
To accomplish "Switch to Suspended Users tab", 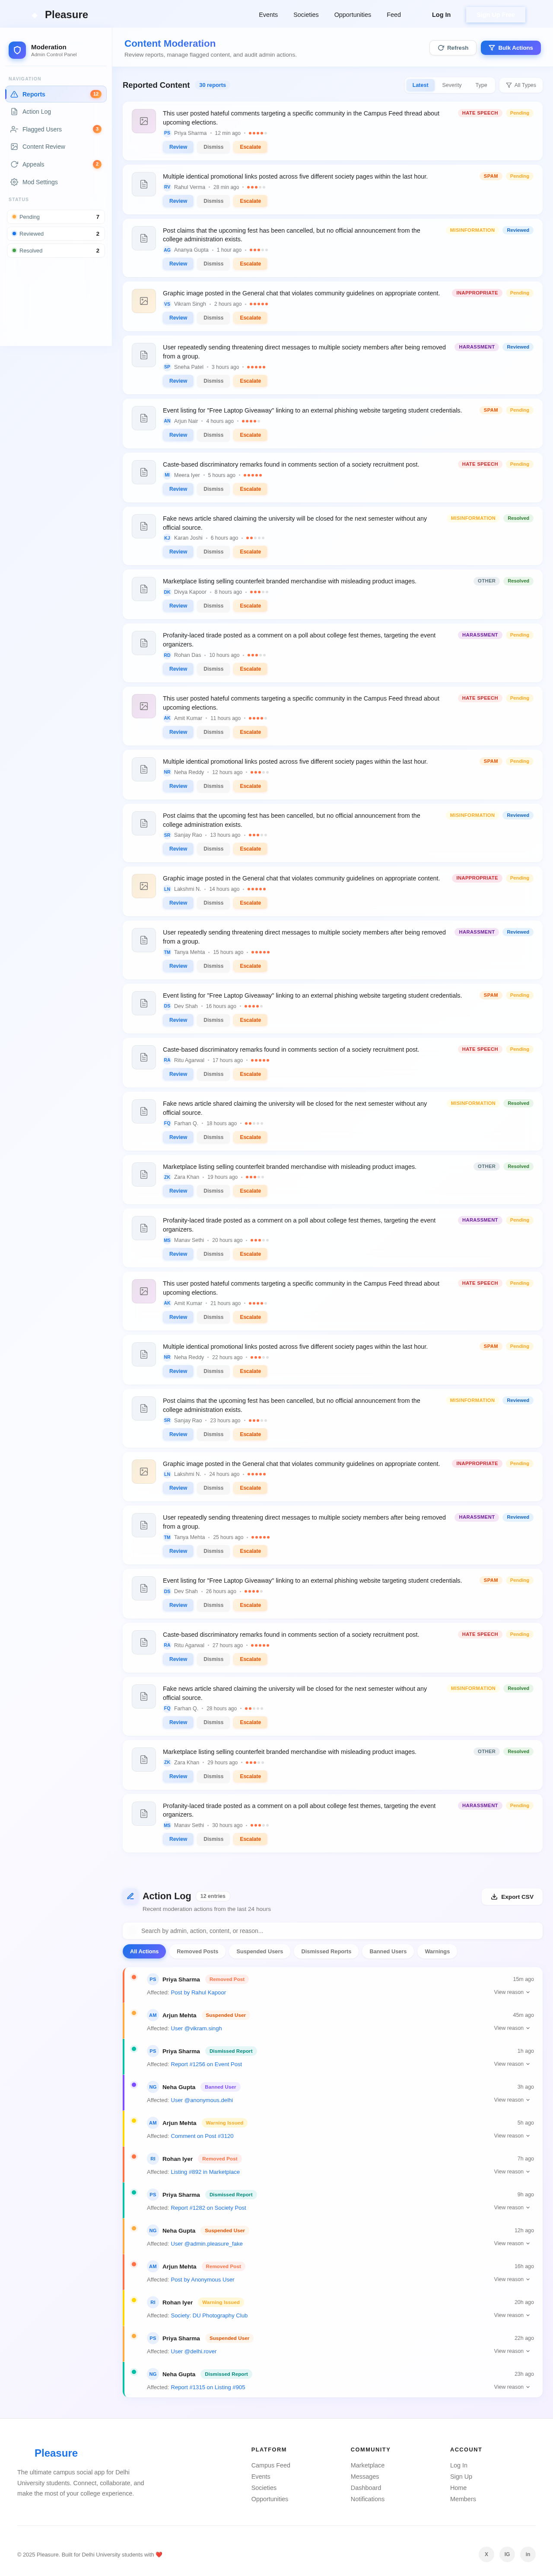I will (260, 1951).
